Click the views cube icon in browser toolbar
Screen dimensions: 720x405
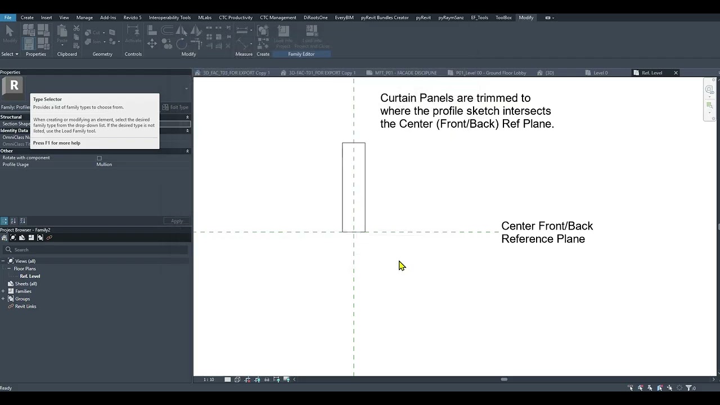click(x=13, y=237)
